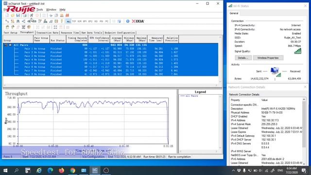311x175 pixels.
Task: Click the Details... button in Wi-Fi Status
Action: (x=243, y=58)
